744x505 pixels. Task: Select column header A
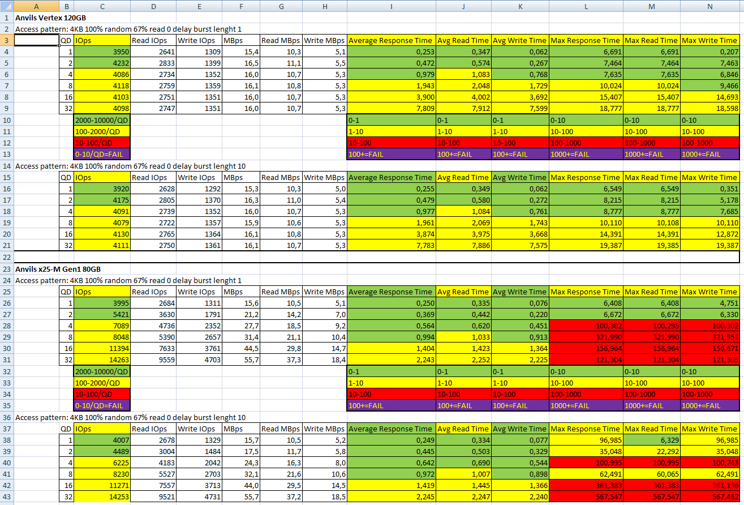(37, 6)
